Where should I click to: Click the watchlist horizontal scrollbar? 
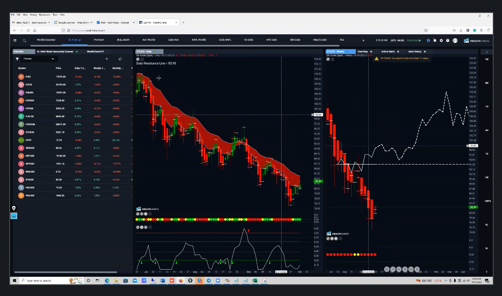pos(66,272)
